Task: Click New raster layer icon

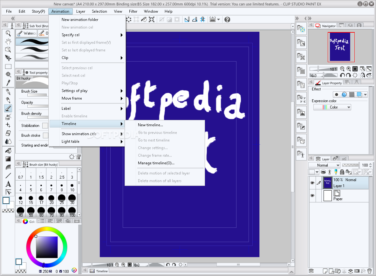Action: (x=325, y=271)
